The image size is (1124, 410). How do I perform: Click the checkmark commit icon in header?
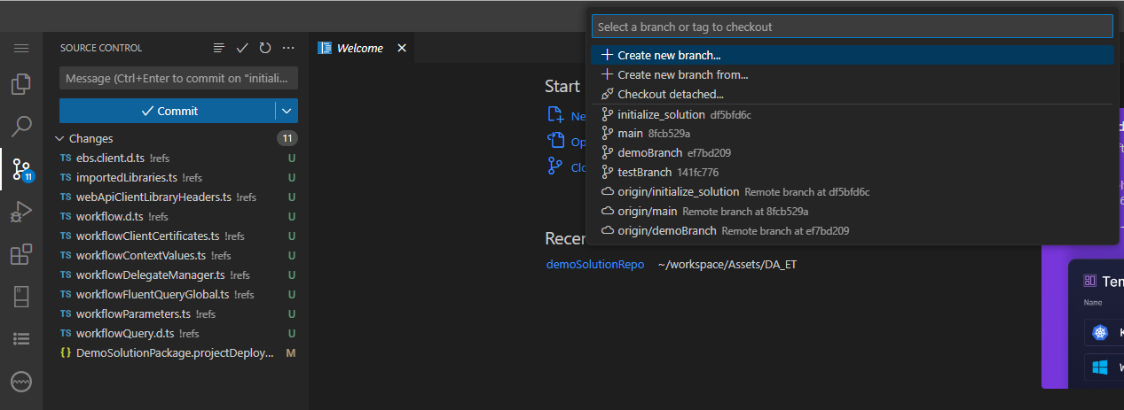click(x=242, y=48)
